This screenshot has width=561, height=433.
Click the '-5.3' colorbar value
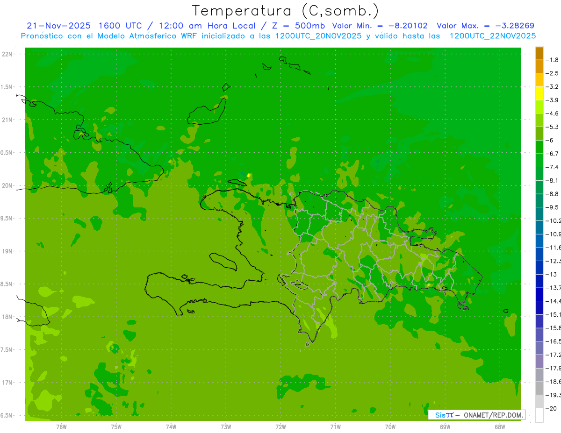coord(553,127)
